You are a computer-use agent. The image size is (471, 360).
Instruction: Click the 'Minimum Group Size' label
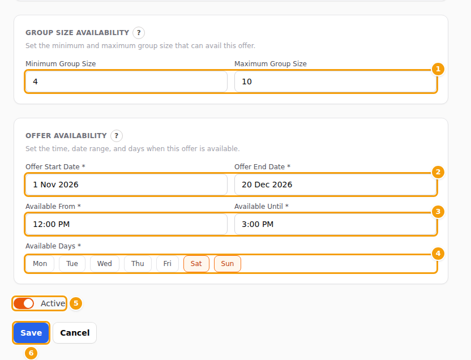61,63
